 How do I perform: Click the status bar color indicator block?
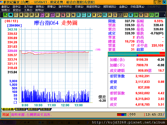[x=122, y=114]
